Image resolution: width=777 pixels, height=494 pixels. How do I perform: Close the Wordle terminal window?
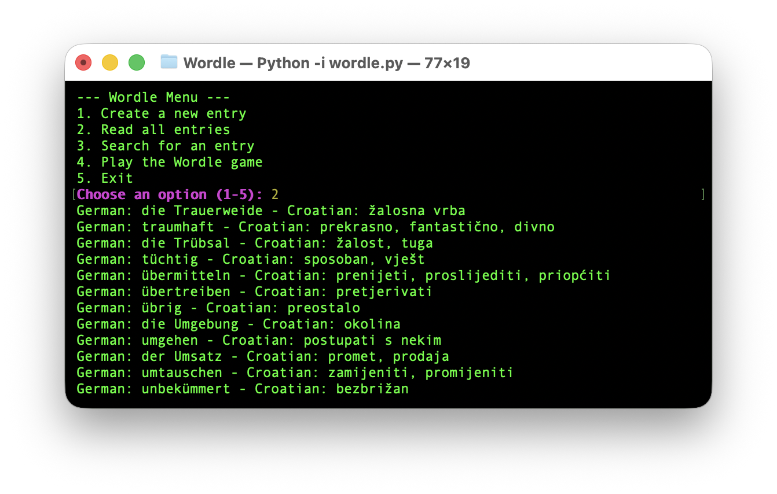pos(83,62)
